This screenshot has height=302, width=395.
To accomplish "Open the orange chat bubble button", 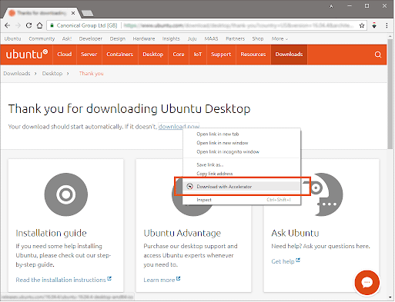I will (367, 282).
